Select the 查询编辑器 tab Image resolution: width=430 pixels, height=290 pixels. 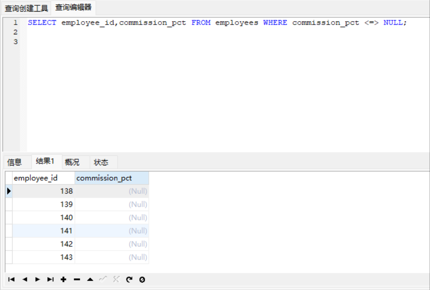point(73,7)
